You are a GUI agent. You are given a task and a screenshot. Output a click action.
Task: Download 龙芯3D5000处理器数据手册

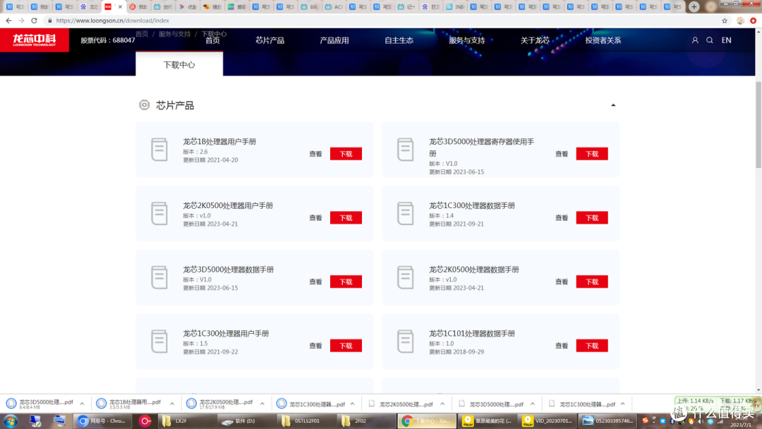click(x=346, y=282)
